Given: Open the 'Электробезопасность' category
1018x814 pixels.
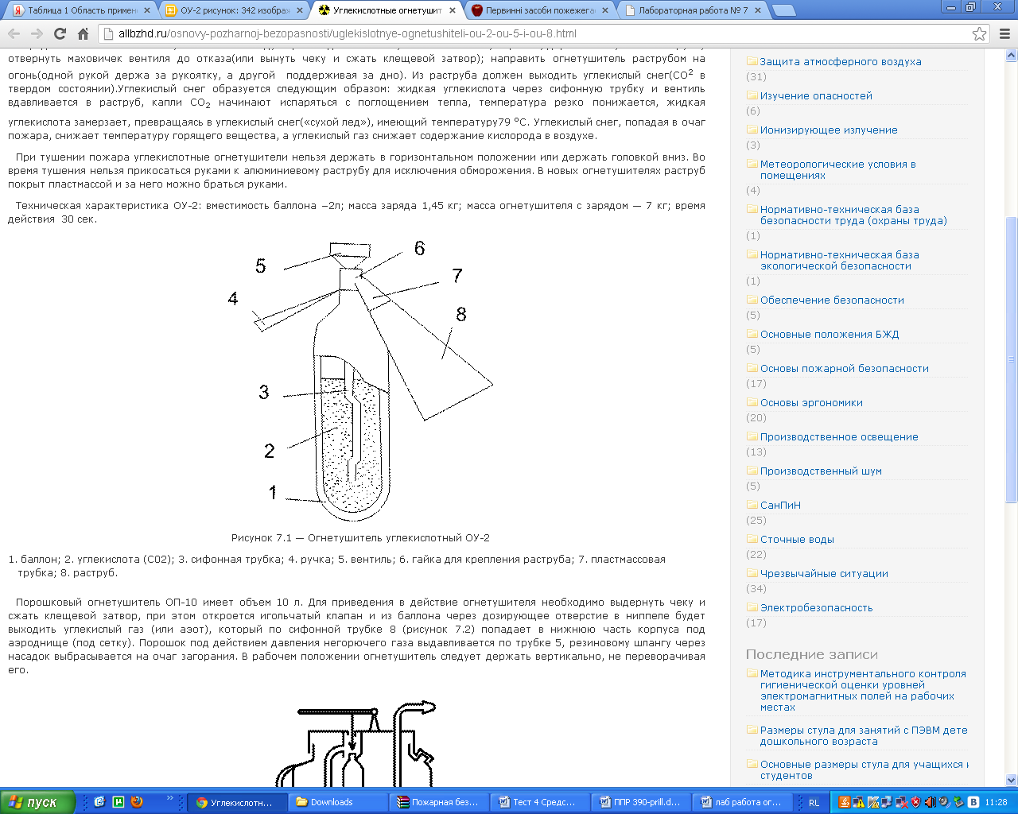Looking at the screenshot, I should 816,607.
